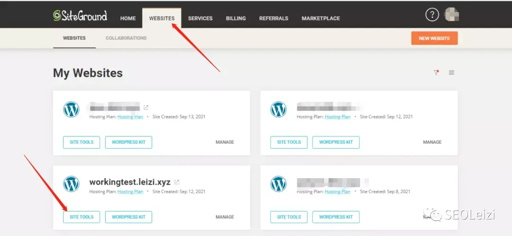Open SITE TOOLS for workingtest.leizi.xyz

pyautogui.click(x=82, y=217)
